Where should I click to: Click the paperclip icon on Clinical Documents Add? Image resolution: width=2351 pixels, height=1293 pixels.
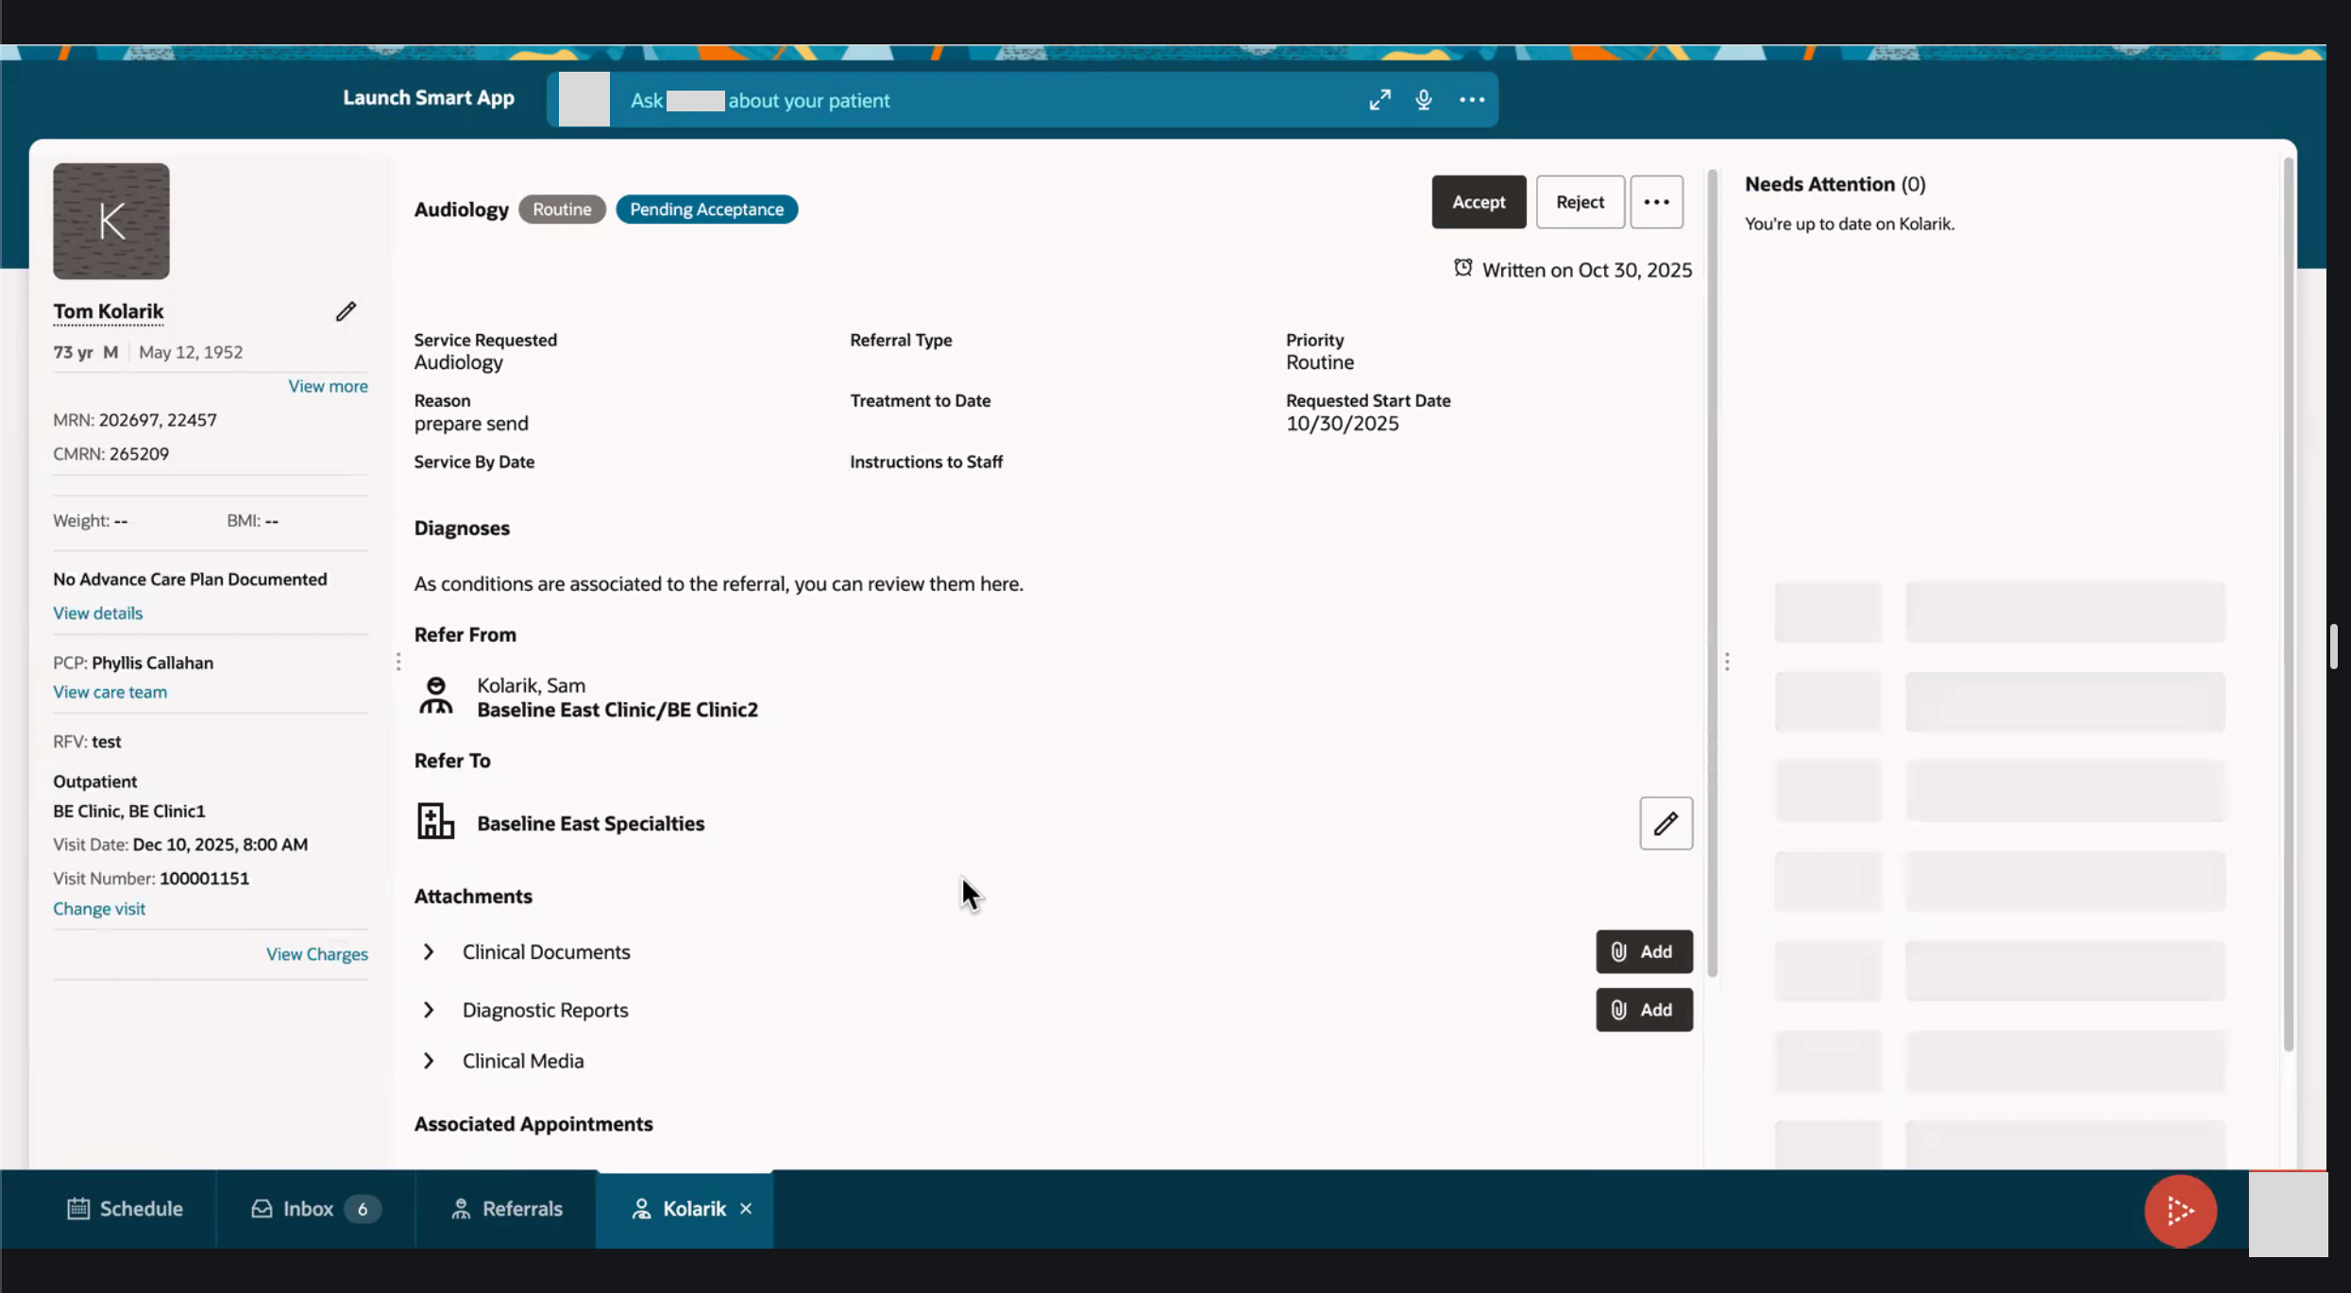[x=1618, y=951]
